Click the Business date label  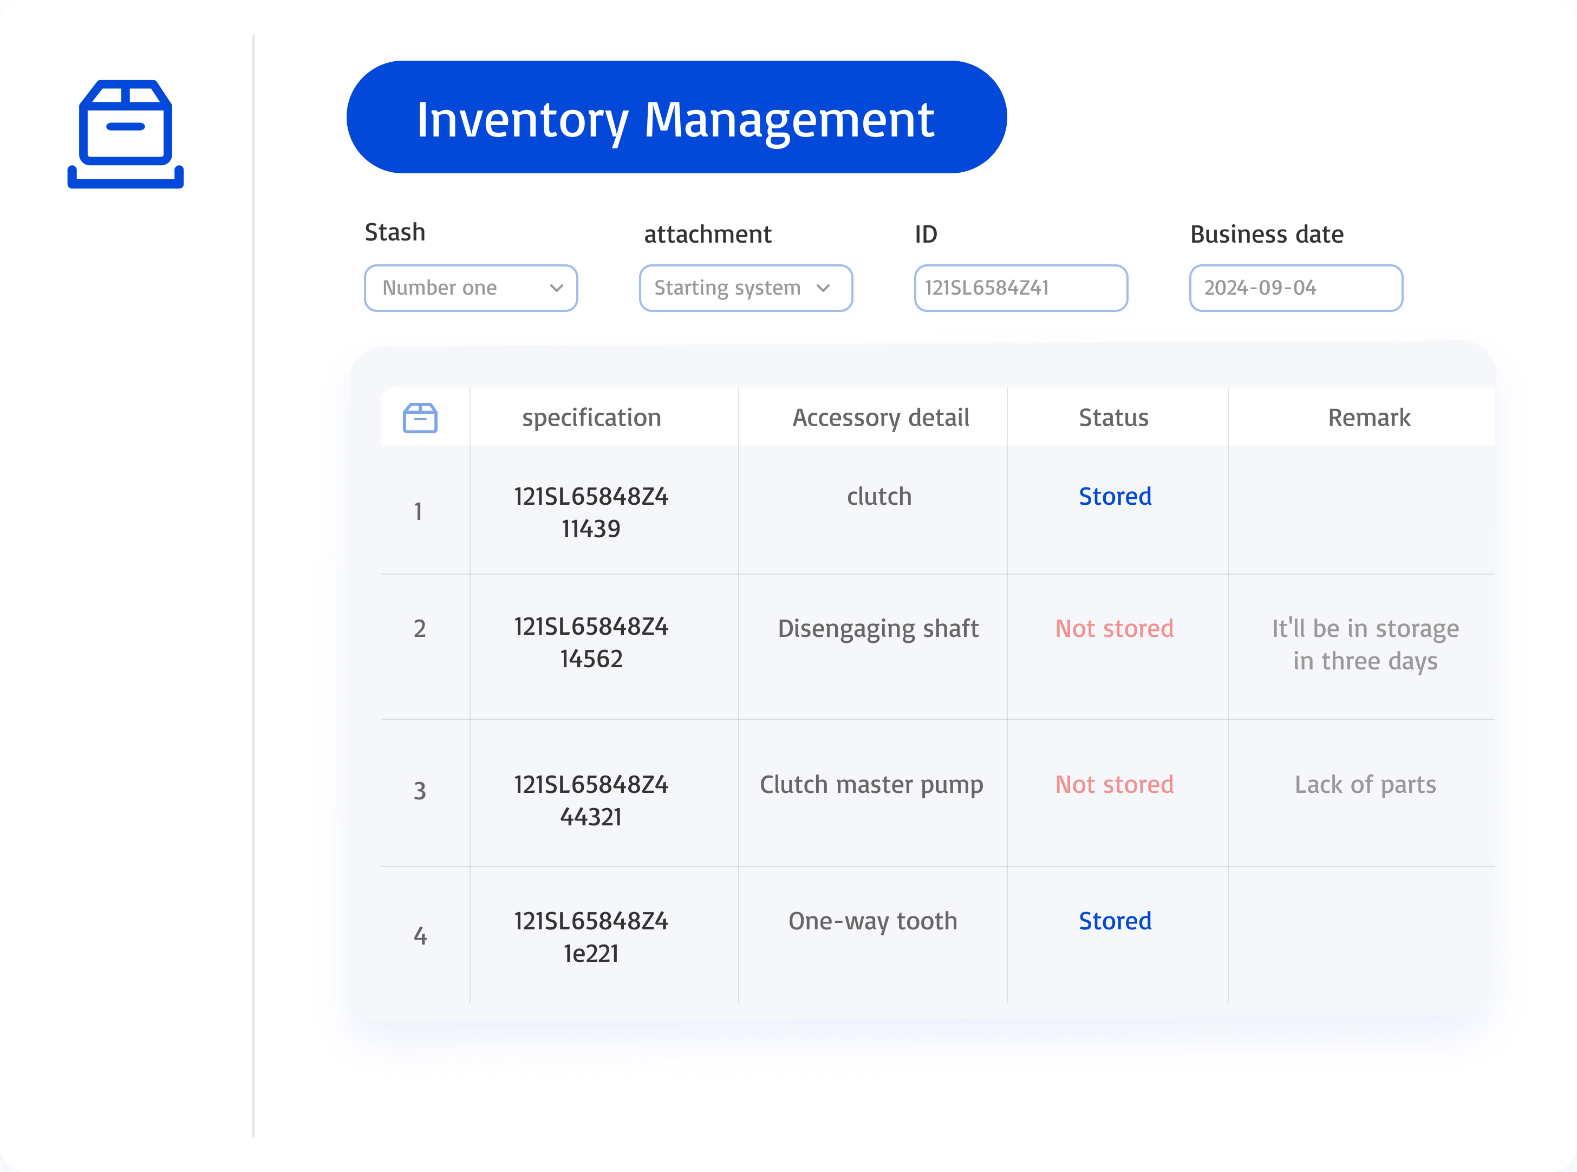1267,234
